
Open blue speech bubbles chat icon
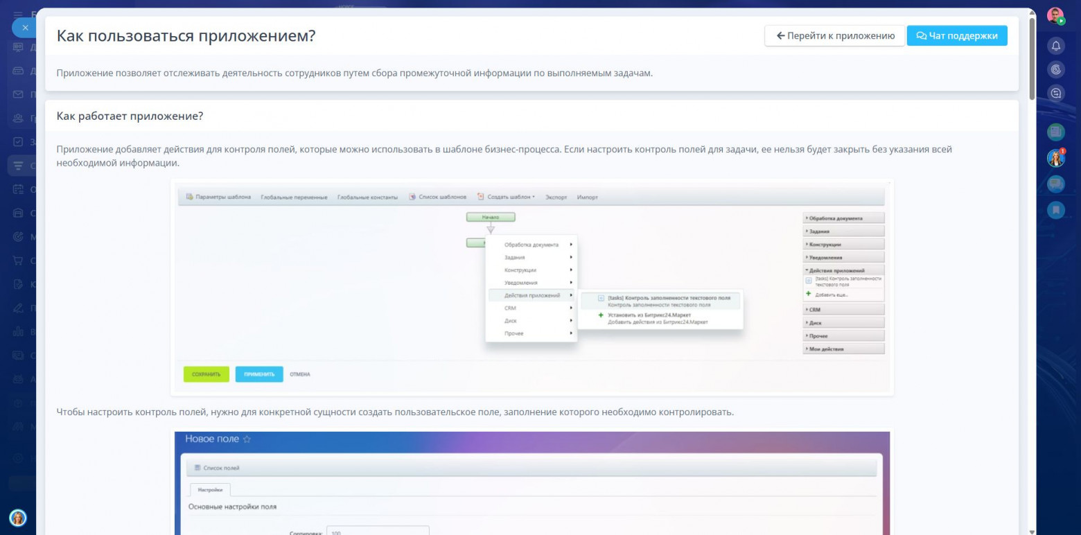point(1056,184)
